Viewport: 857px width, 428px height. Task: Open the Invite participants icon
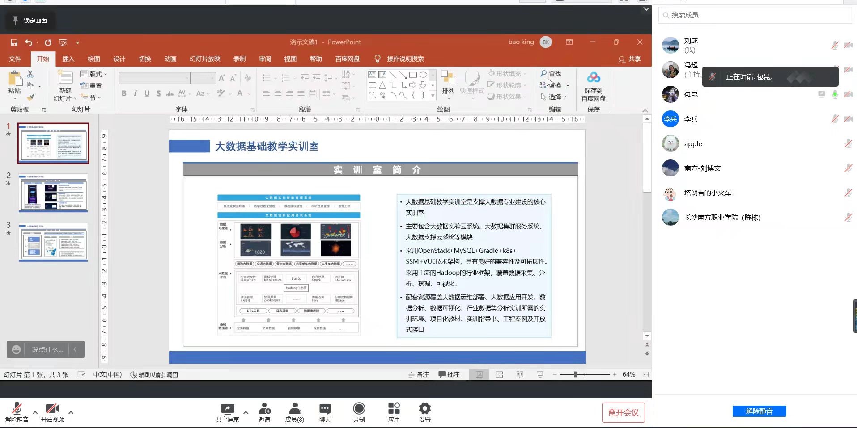[264, 409]
